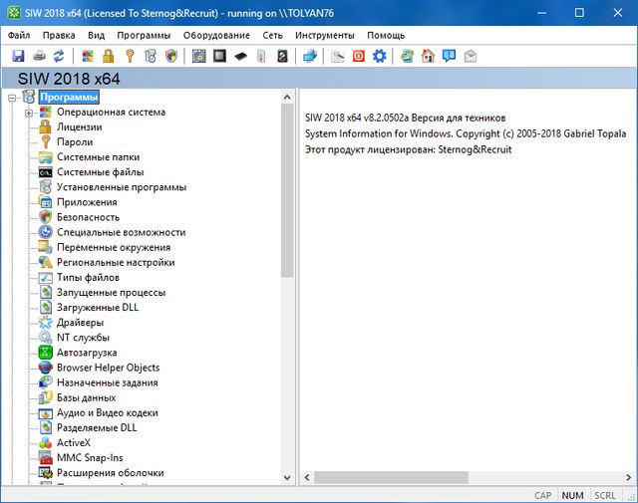Click the home icon in toolbar
This screenshot has width=638, height=503.
pos(428,56)
